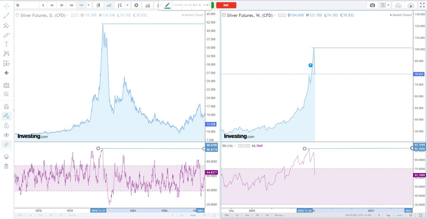Open line right-end arrow style dropdown

(206, 5)
